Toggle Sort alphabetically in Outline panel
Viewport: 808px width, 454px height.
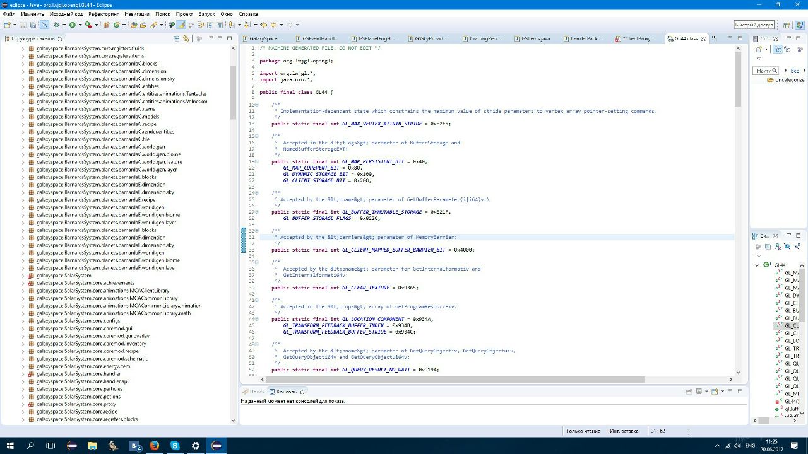[778, 247]
